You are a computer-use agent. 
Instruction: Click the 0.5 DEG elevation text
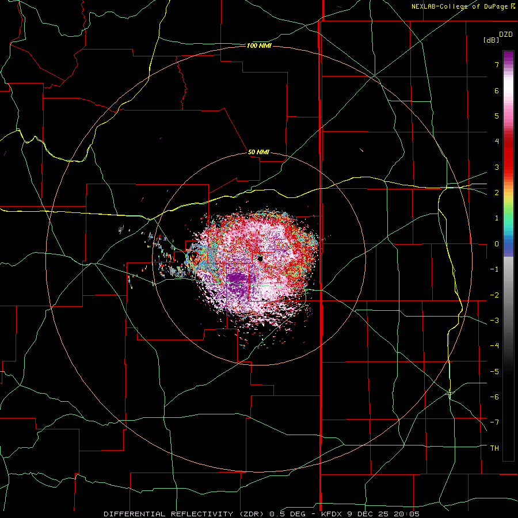[x=287, y=514]
